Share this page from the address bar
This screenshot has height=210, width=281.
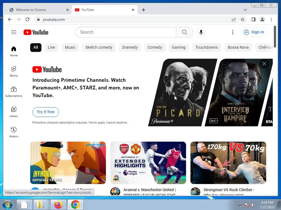(x=234, y=19)
